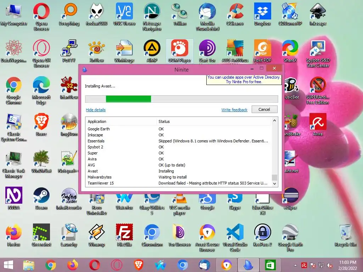Launch the Brave desktop shortcut

click(x=41, y=124)
